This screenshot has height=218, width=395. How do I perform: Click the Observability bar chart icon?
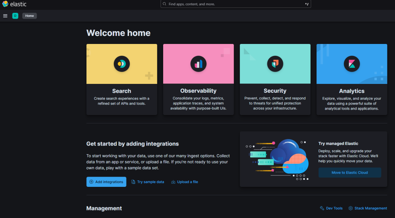click(198, 64)
